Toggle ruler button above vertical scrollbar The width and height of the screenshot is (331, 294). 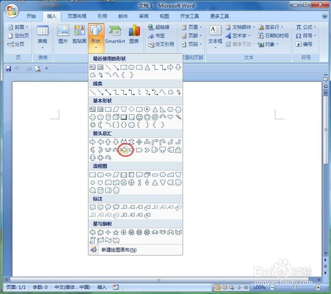[325, 79]
